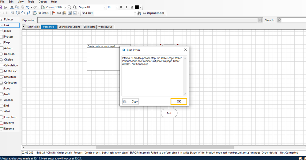
Task: Toggle the dashed selection grid icon
Action: tap(74, 13)
